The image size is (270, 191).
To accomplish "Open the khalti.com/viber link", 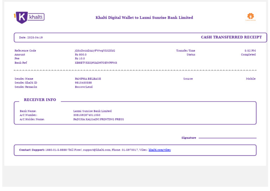I will (160, 150).
